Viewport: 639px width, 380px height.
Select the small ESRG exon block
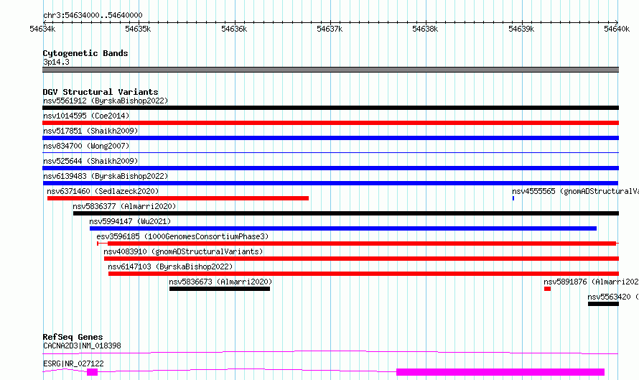[x=92, y=372]
